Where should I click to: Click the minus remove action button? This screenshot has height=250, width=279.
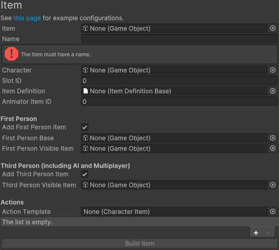tap(269, 233)
